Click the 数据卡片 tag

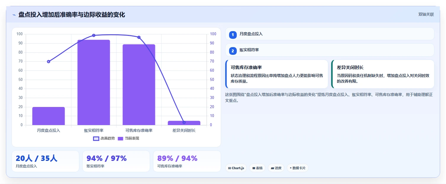297,168
